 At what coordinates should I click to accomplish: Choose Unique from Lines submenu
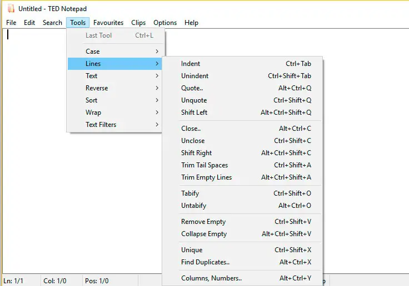(x=192, y=250)
